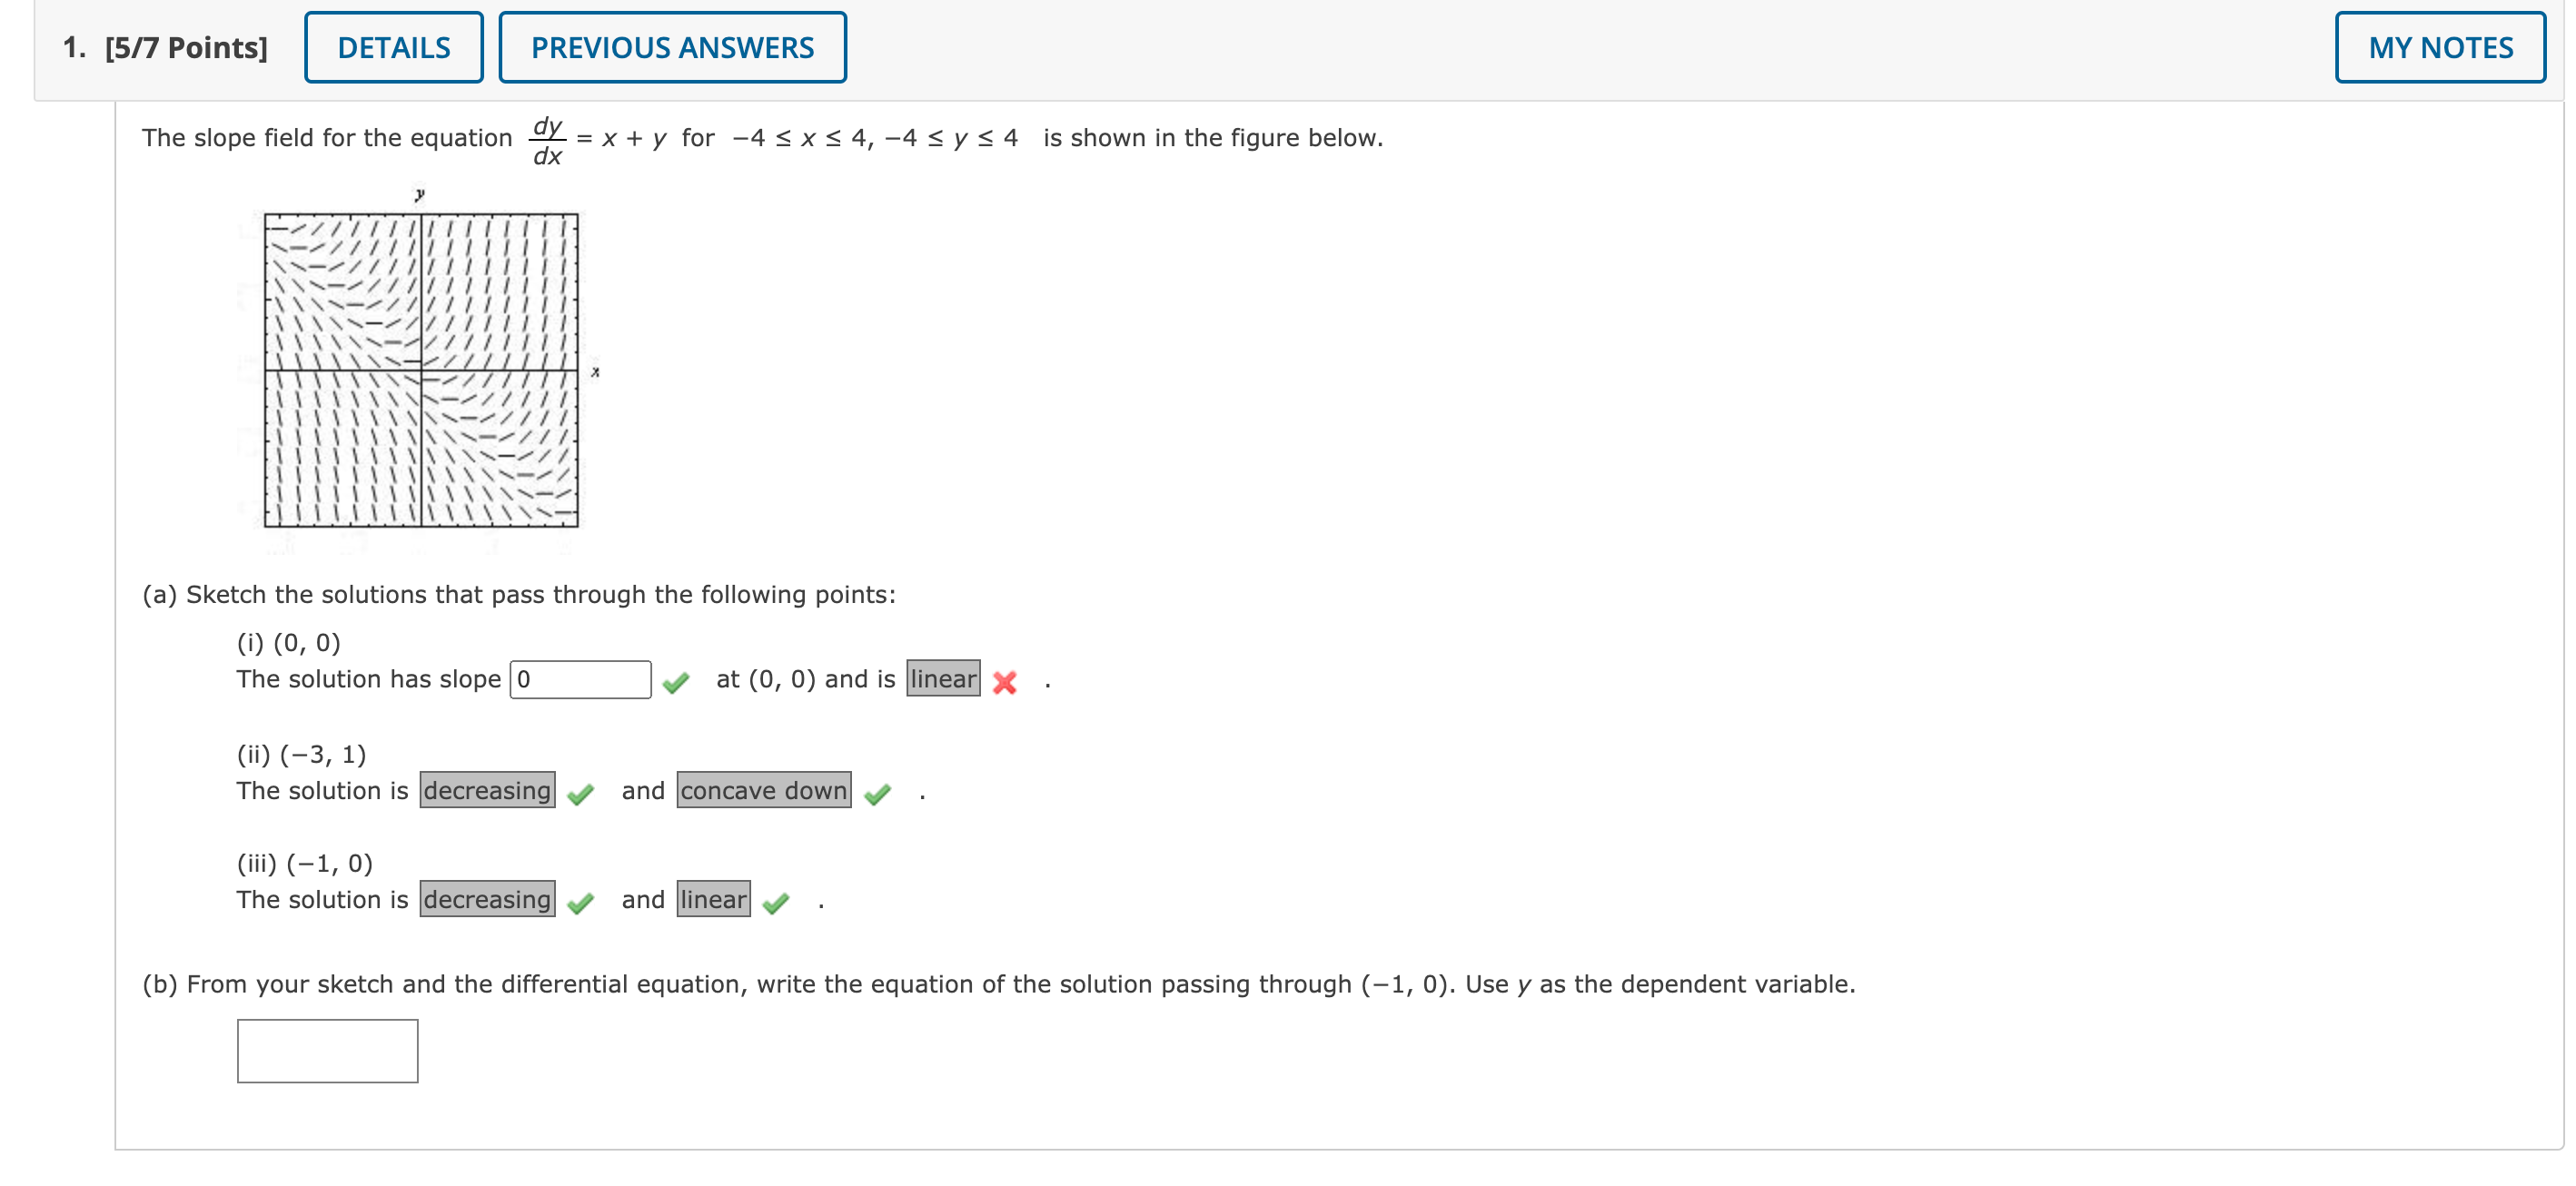Click the checkmark beside decreasing for (-1, 0)
This screenshot has height=1186, width=2576.
(x=581, y=903)
